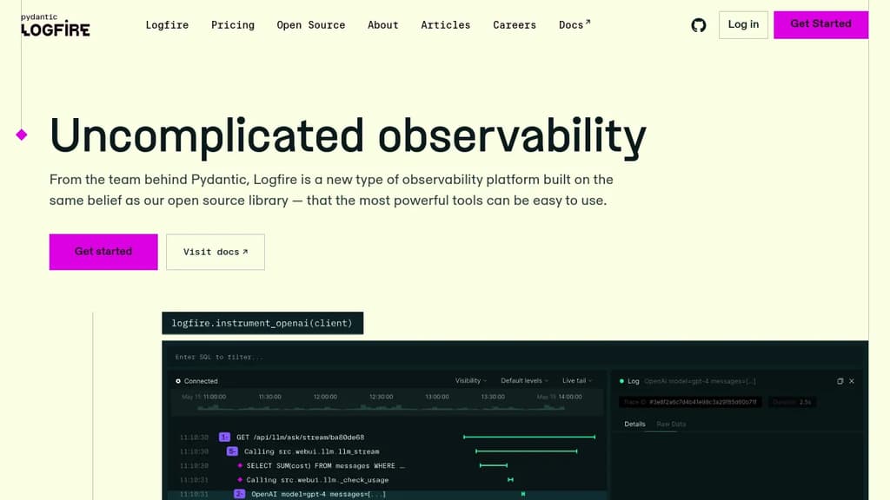Open the Visibility toggle menu
The width and height of the screenshot is (890, 500).
coord(471,380)
